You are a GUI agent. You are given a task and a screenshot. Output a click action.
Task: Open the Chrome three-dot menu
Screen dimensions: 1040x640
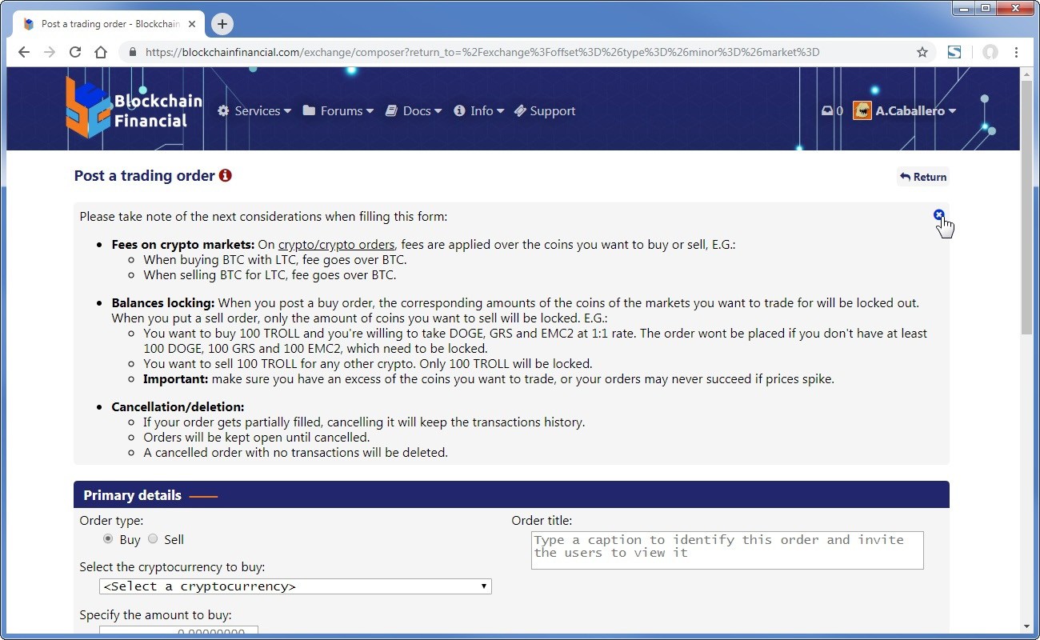click(x=1016, y=52)
